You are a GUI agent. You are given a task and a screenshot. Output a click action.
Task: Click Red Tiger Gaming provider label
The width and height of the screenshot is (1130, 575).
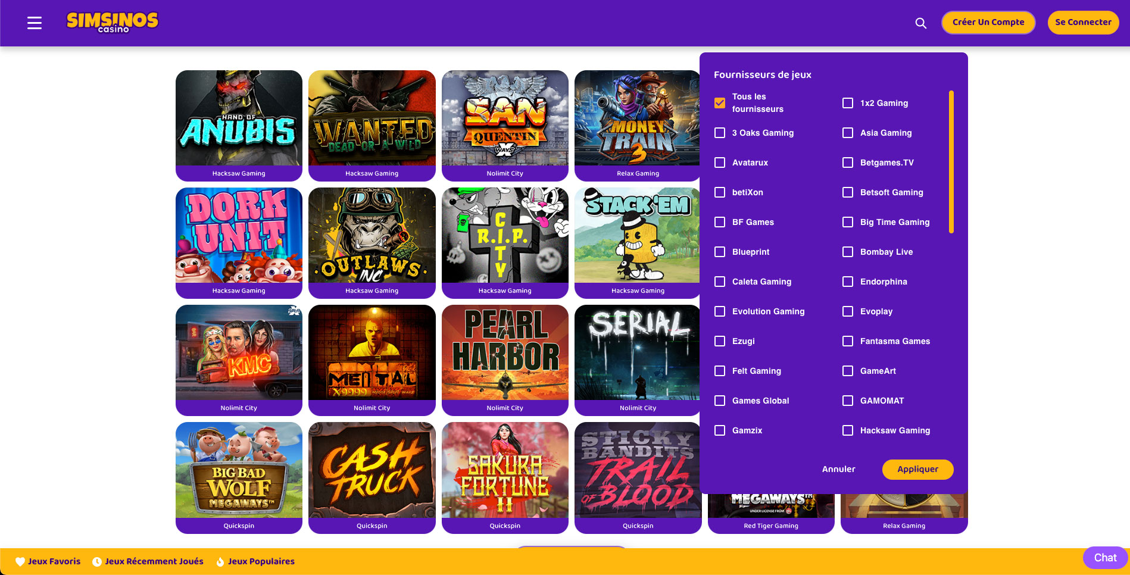pos(771,526)
